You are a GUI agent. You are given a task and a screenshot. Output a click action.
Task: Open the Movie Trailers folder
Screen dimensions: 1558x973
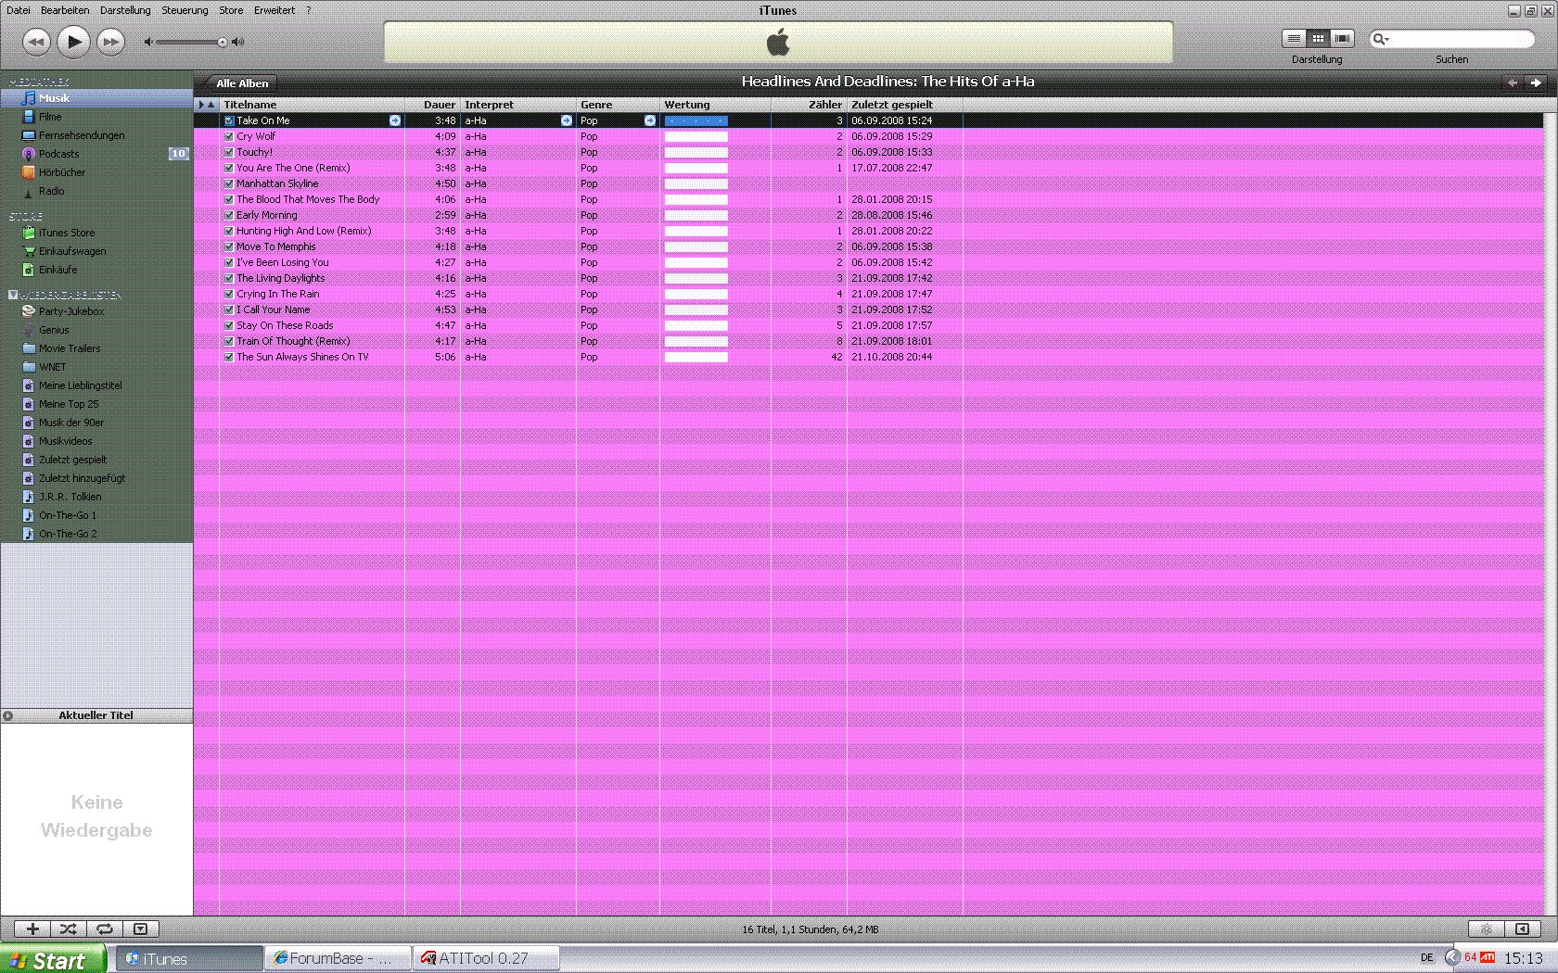tap(96, 348)
